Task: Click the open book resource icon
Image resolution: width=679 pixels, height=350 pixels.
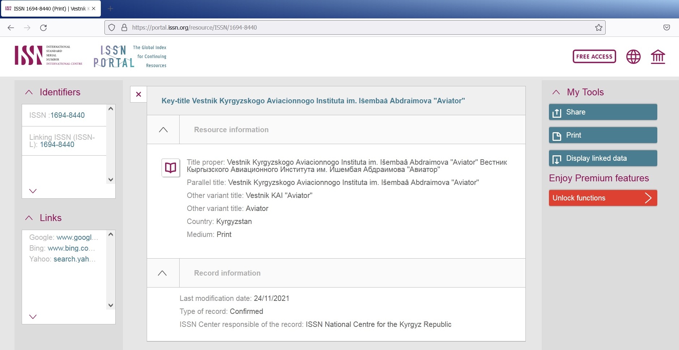Action: pyautogui.click(x=171, y=168)
